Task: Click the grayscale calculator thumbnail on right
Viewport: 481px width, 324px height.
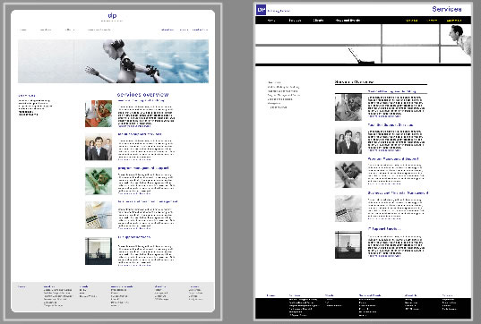Action: click(348, 209)
